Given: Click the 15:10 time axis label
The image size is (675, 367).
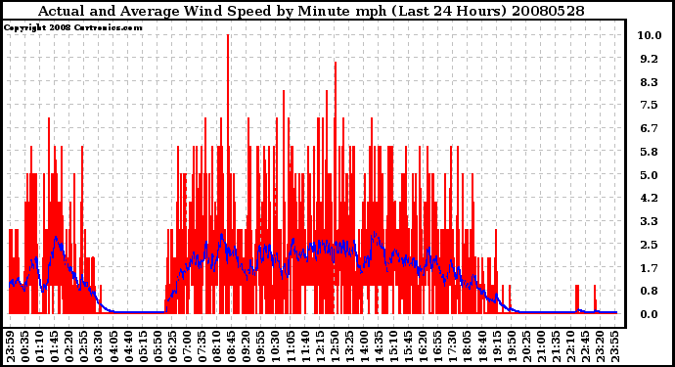Looking at the screenshot, I should (393, 346).
